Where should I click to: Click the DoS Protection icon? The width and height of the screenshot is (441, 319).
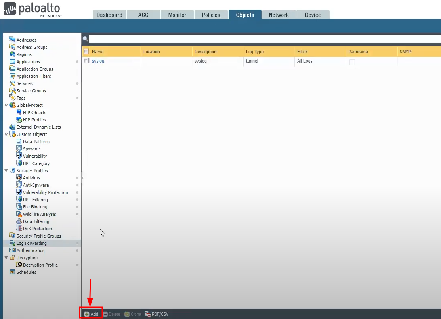[x=19, y=229]
